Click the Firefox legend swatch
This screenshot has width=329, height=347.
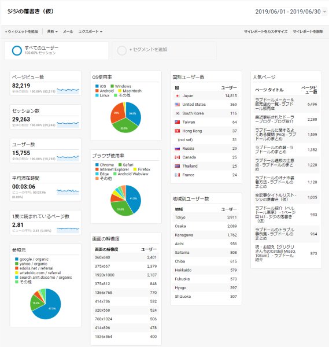(135, 169)
